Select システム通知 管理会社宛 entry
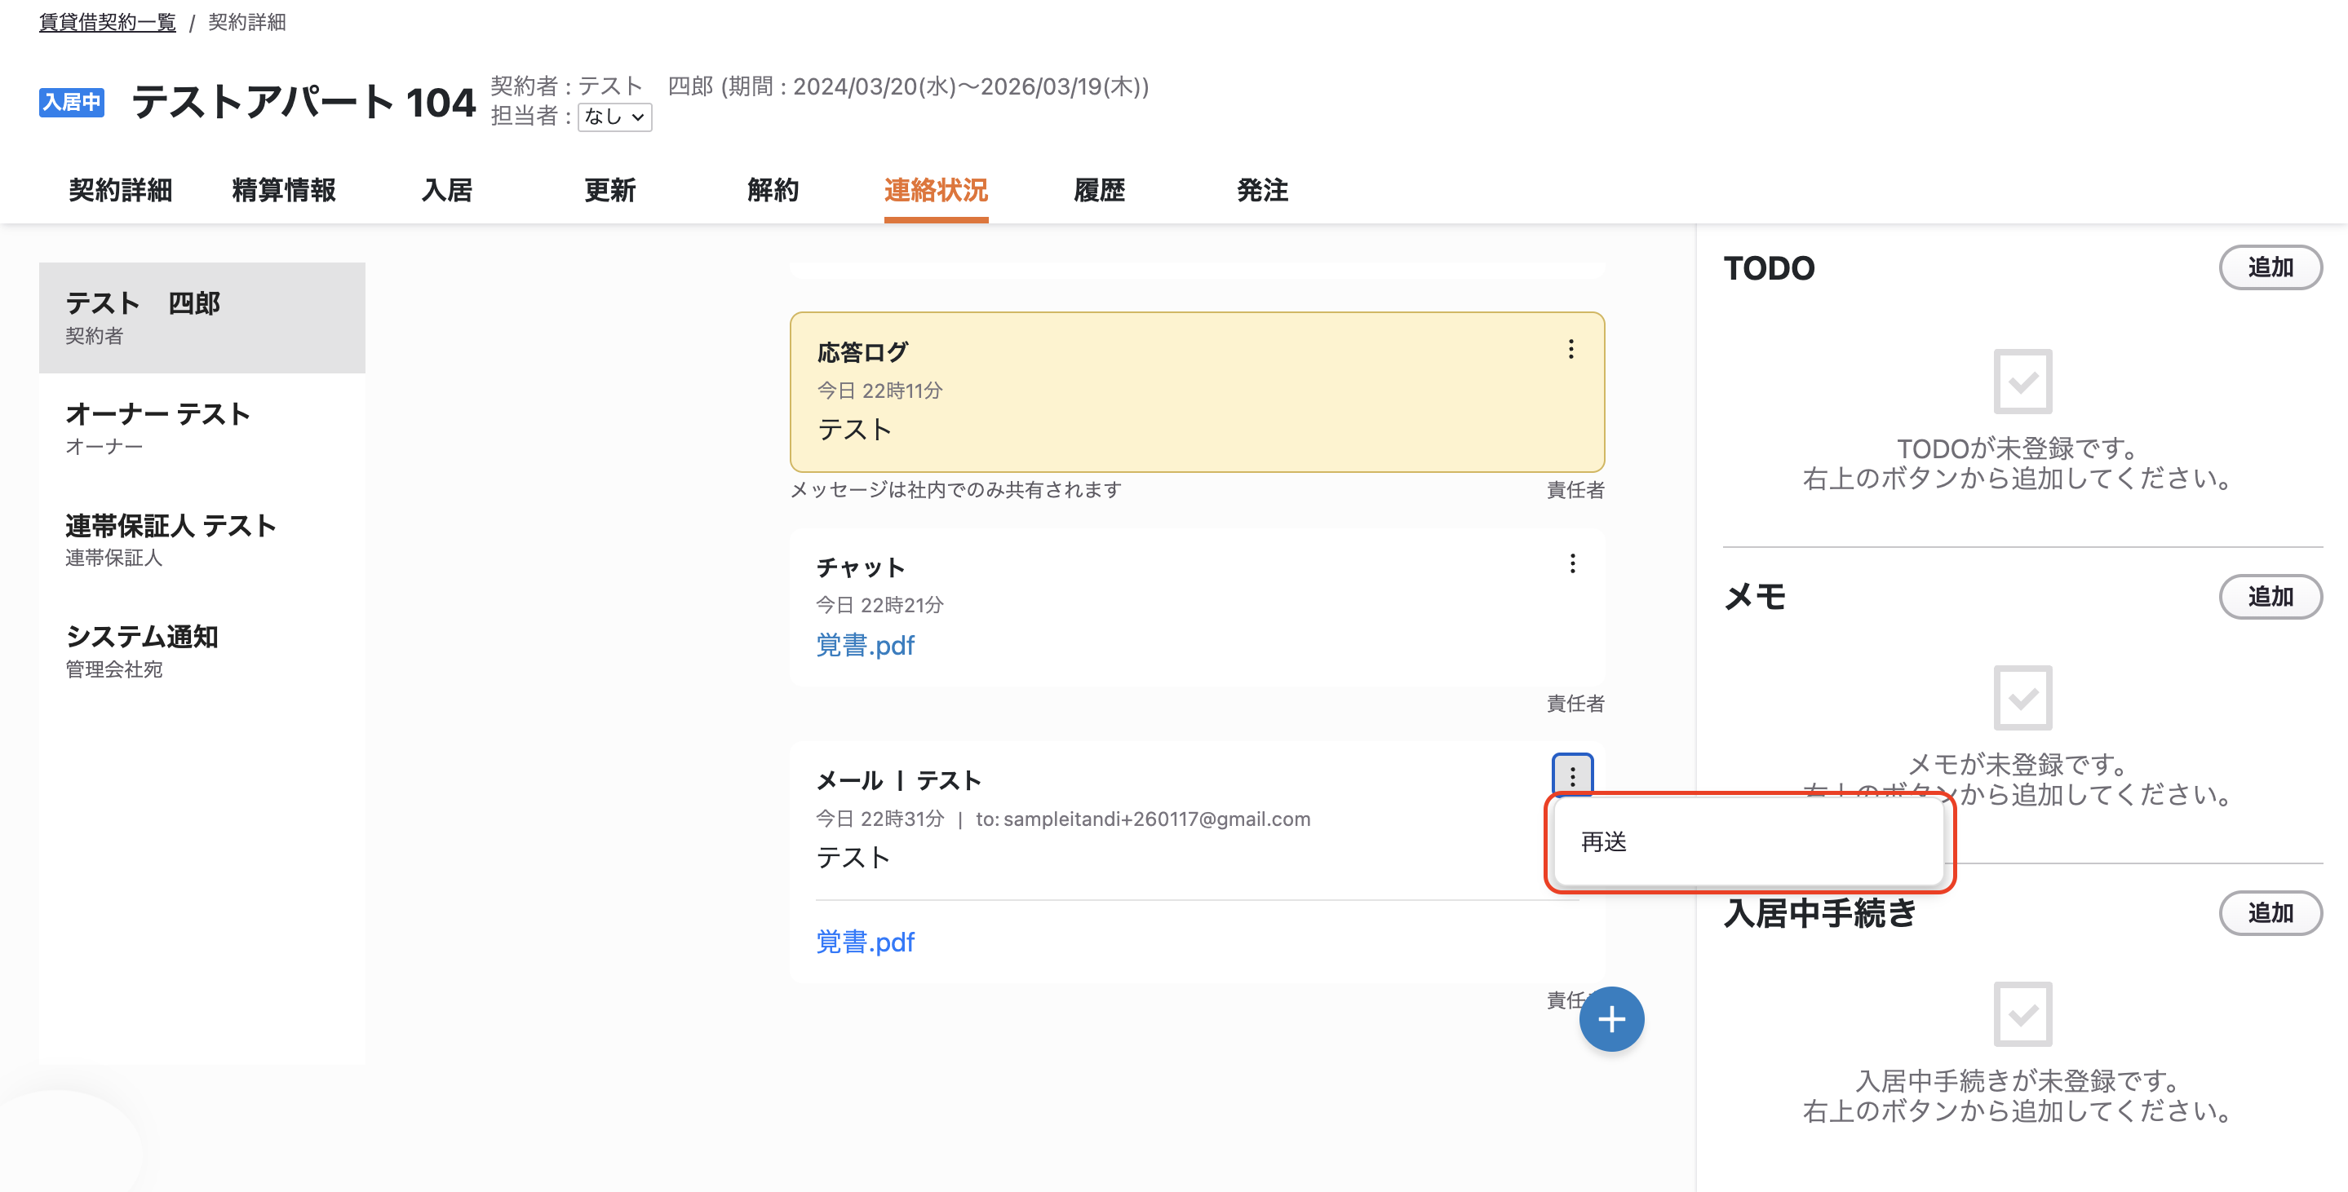This screenshot has height=1192, width=2348. pos(202,650)
